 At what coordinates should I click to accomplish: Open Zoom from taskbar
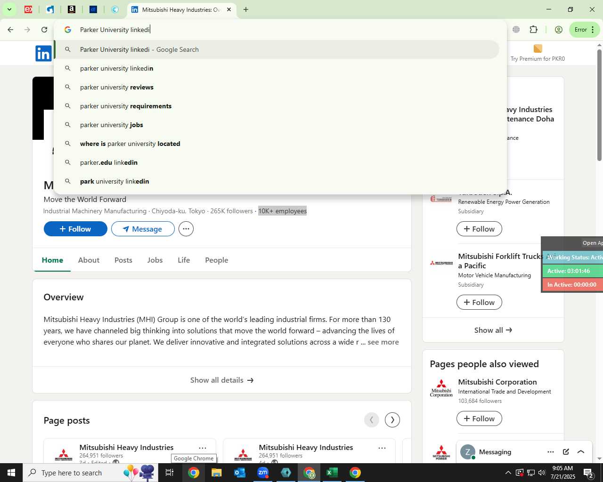(263, 473)
